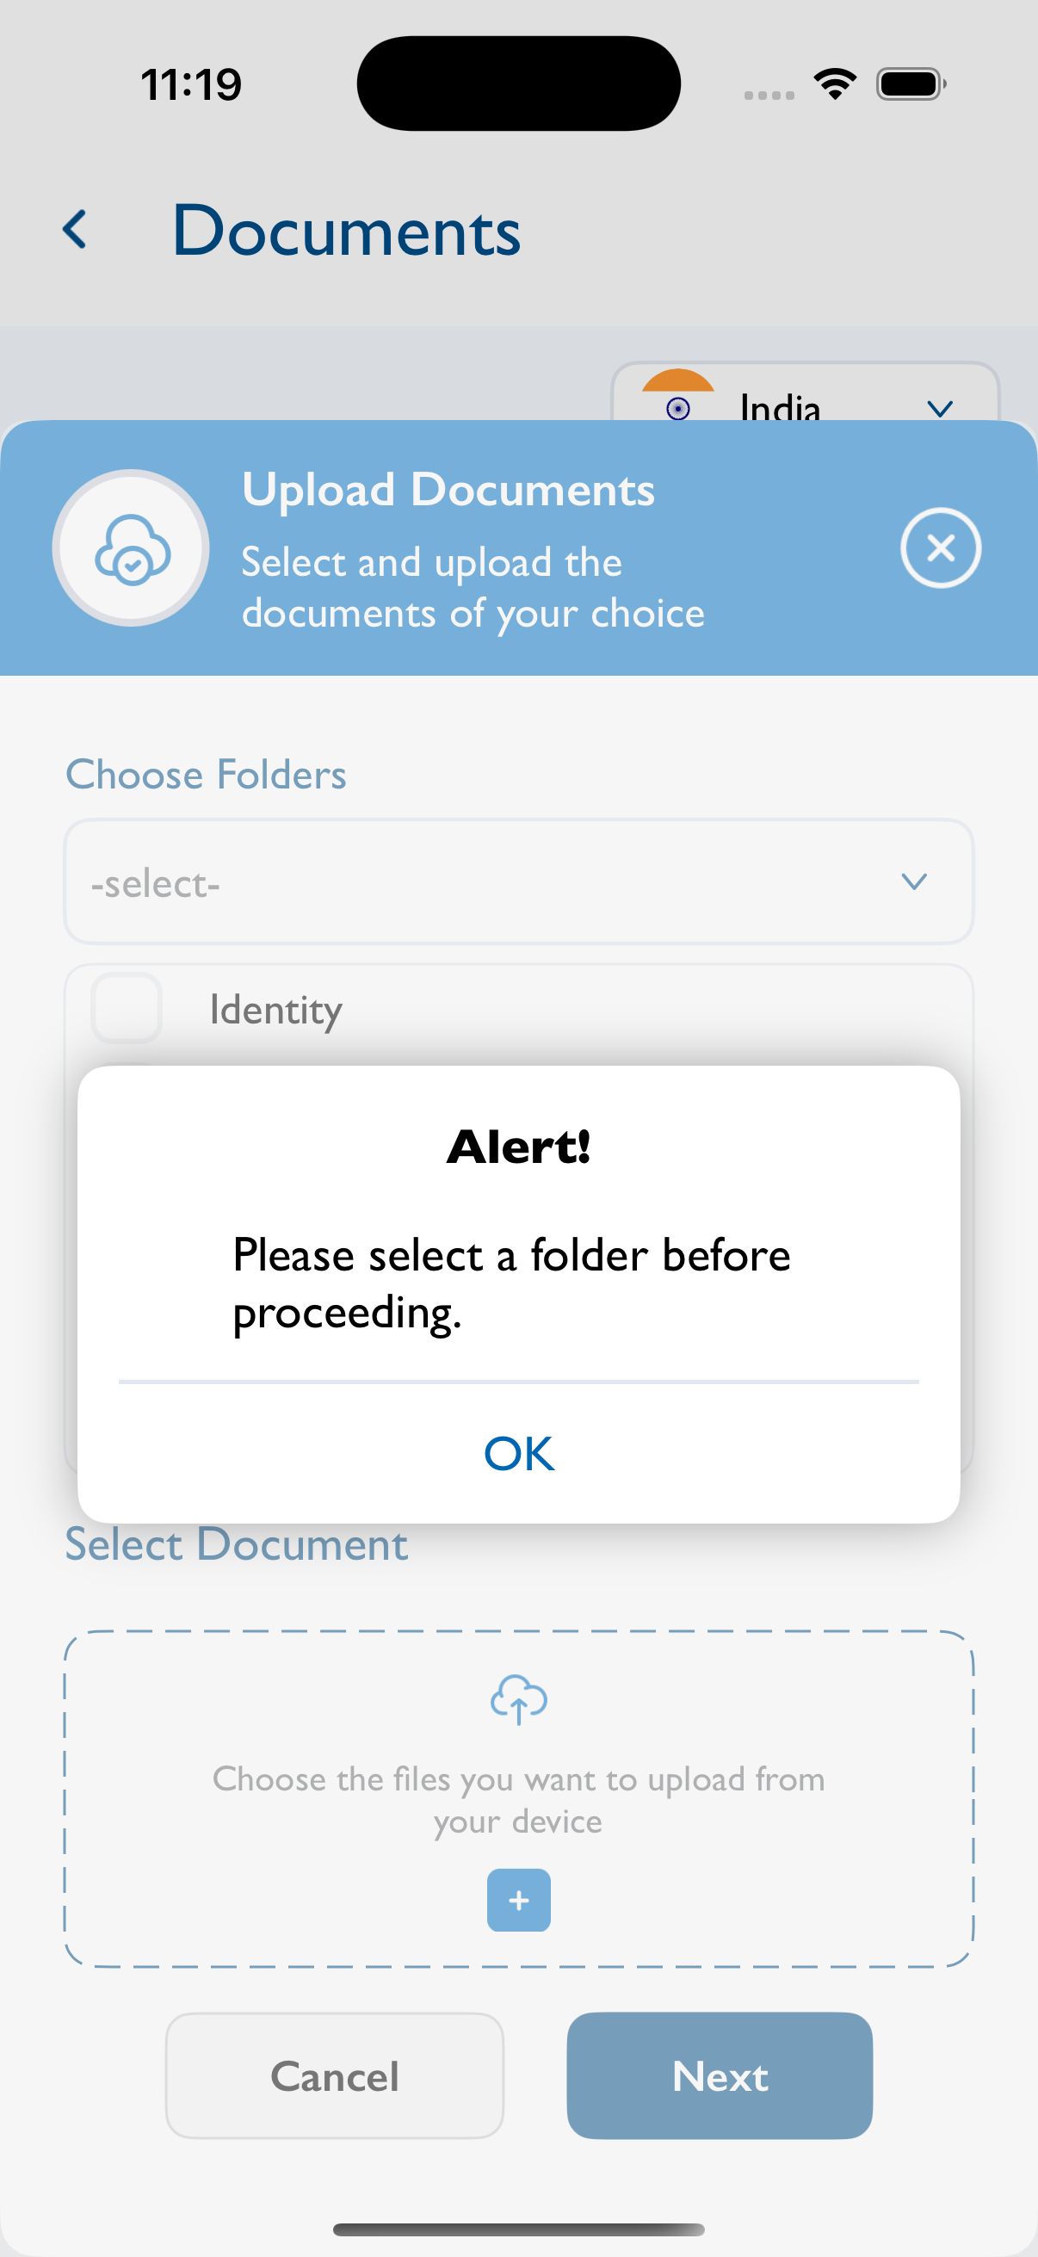Tap the Documents page title

(347, 231)
